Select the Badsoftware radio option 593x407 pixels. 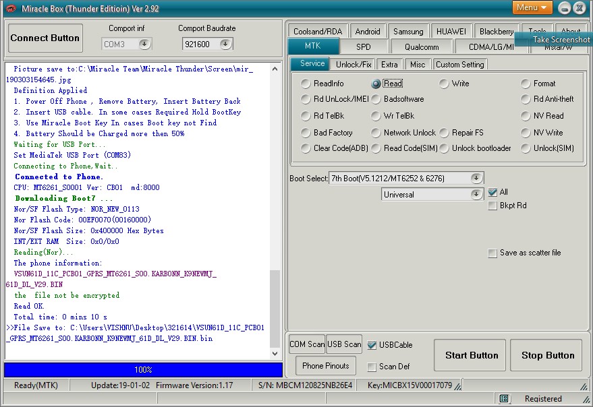click(397, 99)
